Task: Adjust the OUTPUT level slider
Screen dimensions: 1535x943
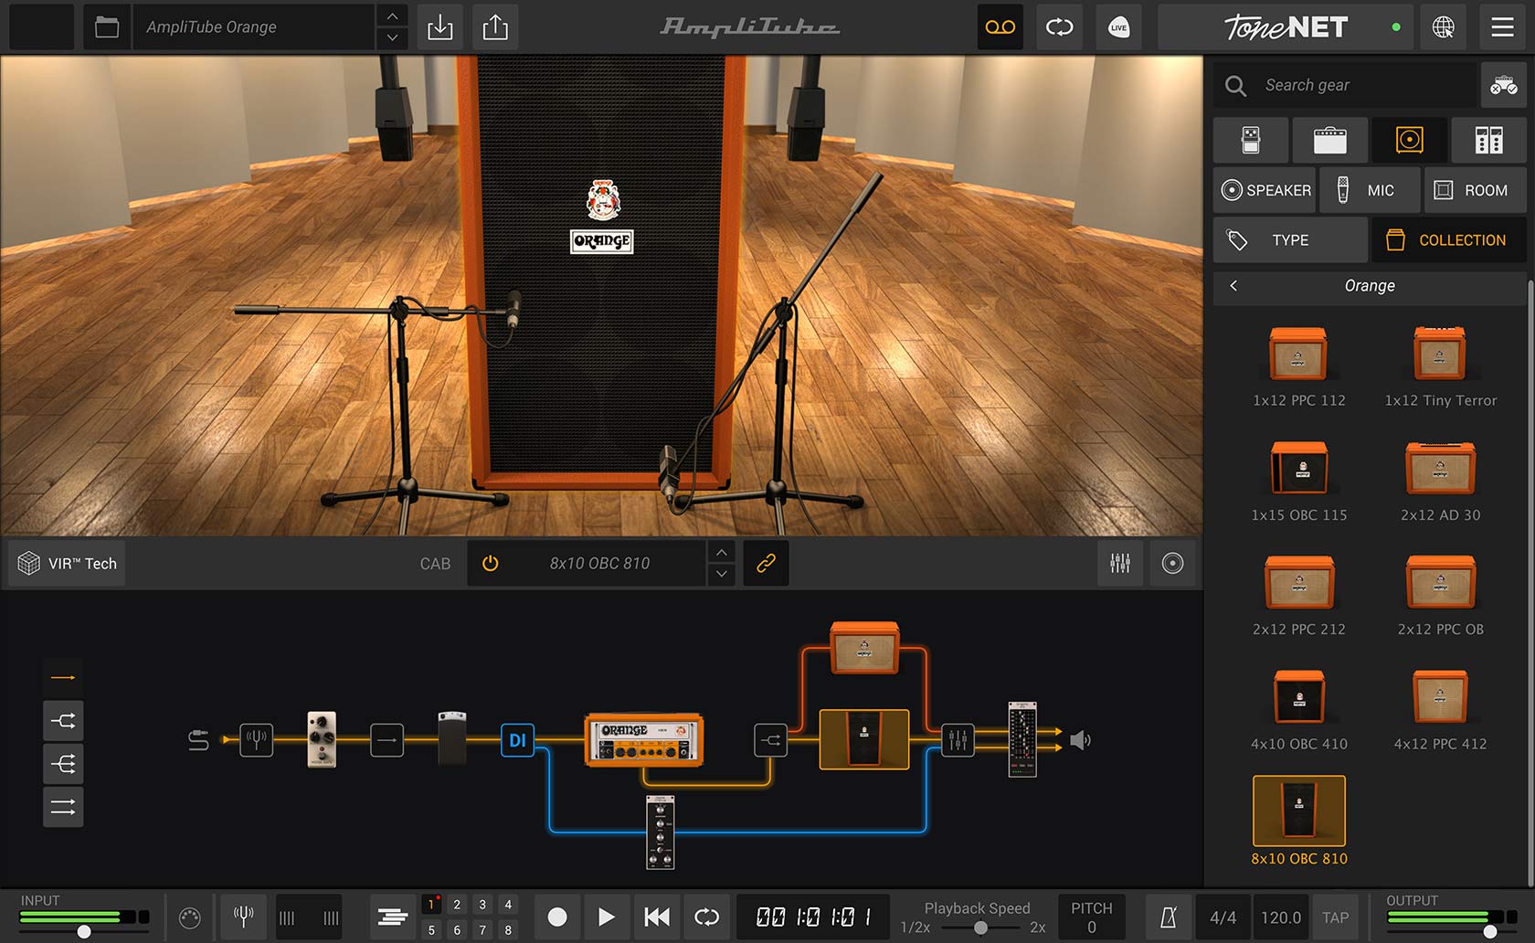Action: [1489, 932]
